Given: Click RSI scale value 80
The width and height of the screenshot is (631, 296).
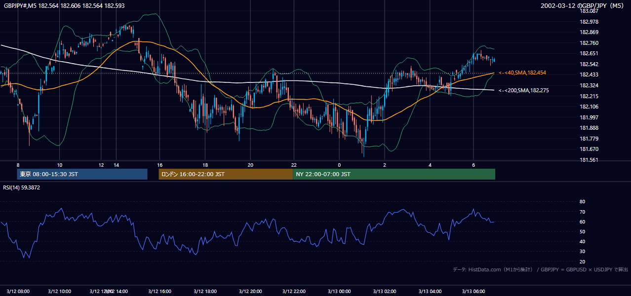Looking at the screenshot, I should [582, 202].
